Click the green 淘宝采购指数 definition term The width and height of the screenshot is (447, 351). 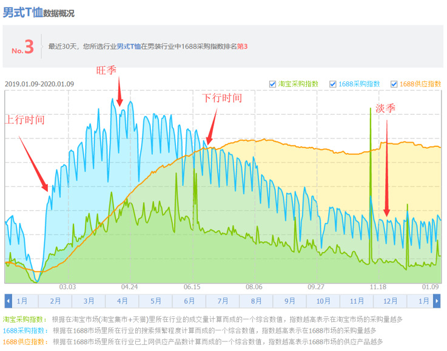pos(25,319)
